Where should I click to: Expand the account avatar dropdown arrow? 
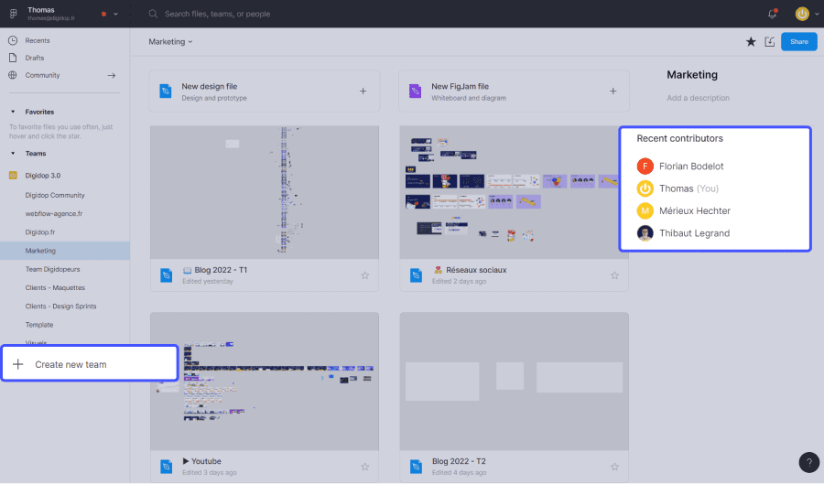[817, 14]
